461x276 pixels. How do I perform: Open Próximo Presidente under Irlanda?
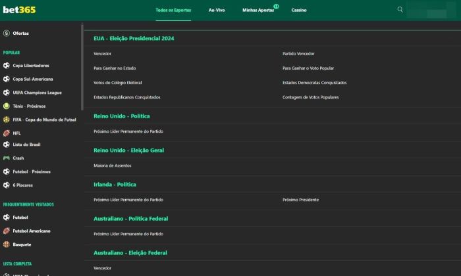pyautogui.click(x=300, y=200)
